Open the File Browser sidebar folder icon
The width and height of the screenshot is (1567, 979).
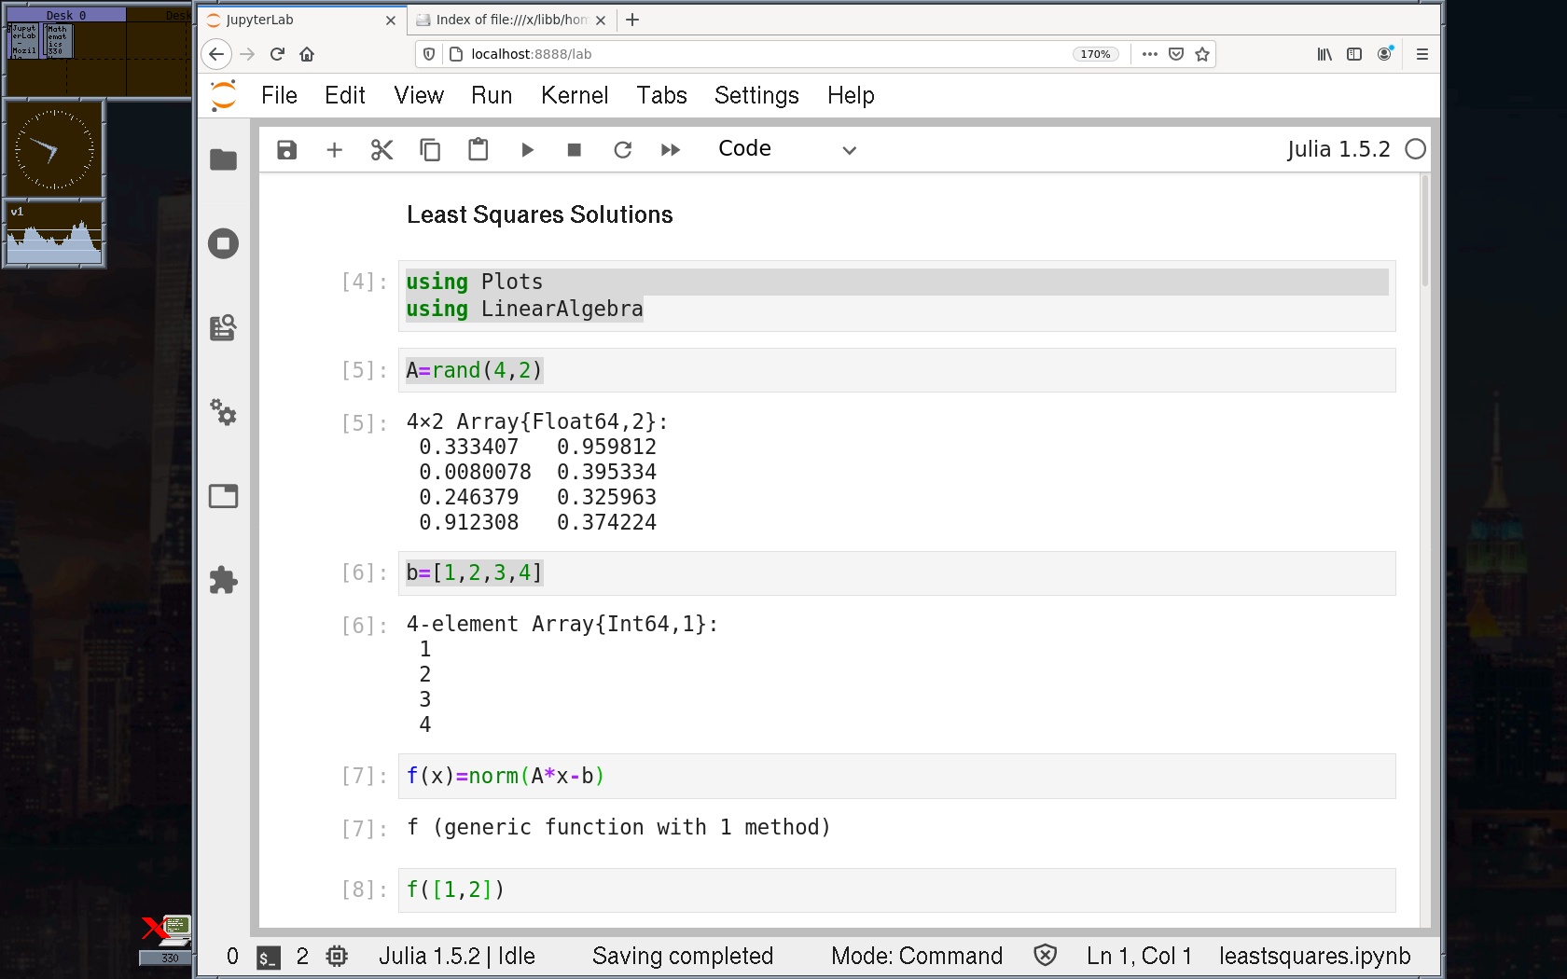pyautogui.click(x=223, y=160)
